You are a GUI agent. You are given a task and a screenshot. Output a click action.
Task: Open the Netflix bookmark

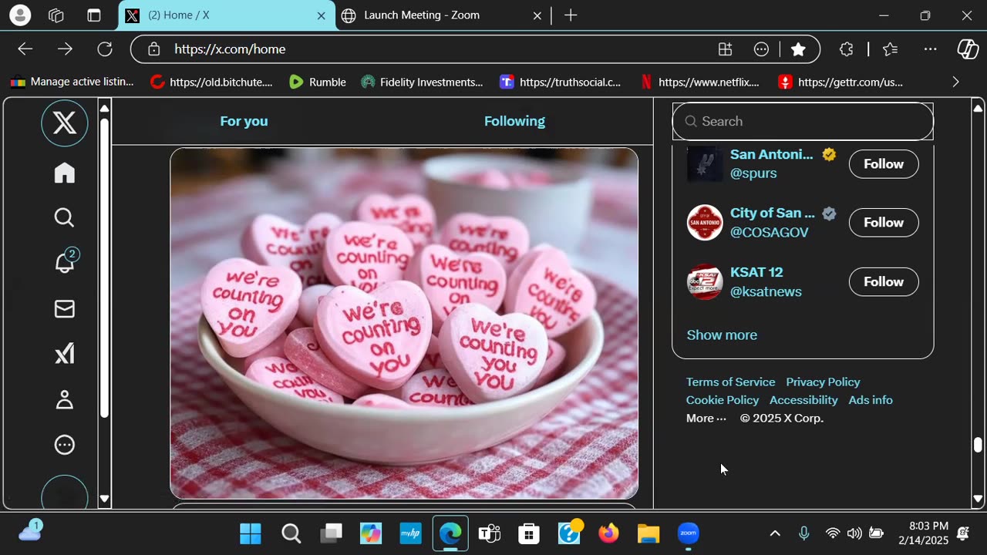[699, 82]
